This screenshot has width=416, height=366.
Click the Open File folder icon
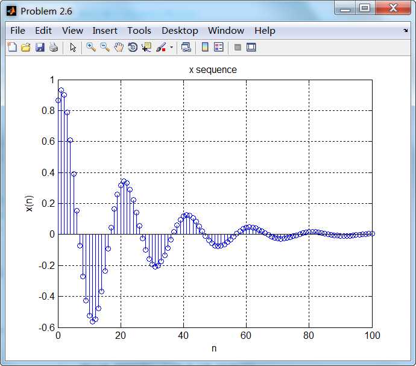click(x=26, y=47)
